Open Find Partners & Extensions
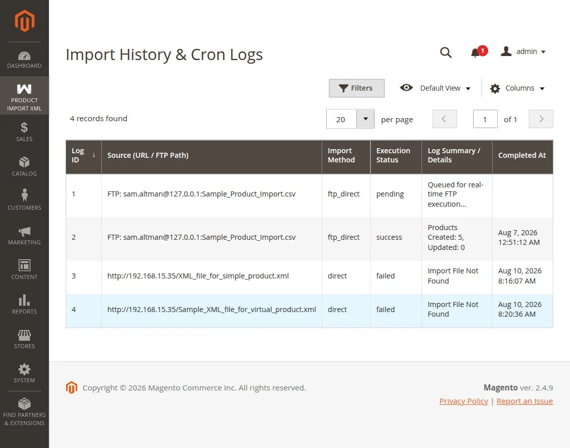The image size is (570, 448). pyautogui.click(x=24, y=412)
